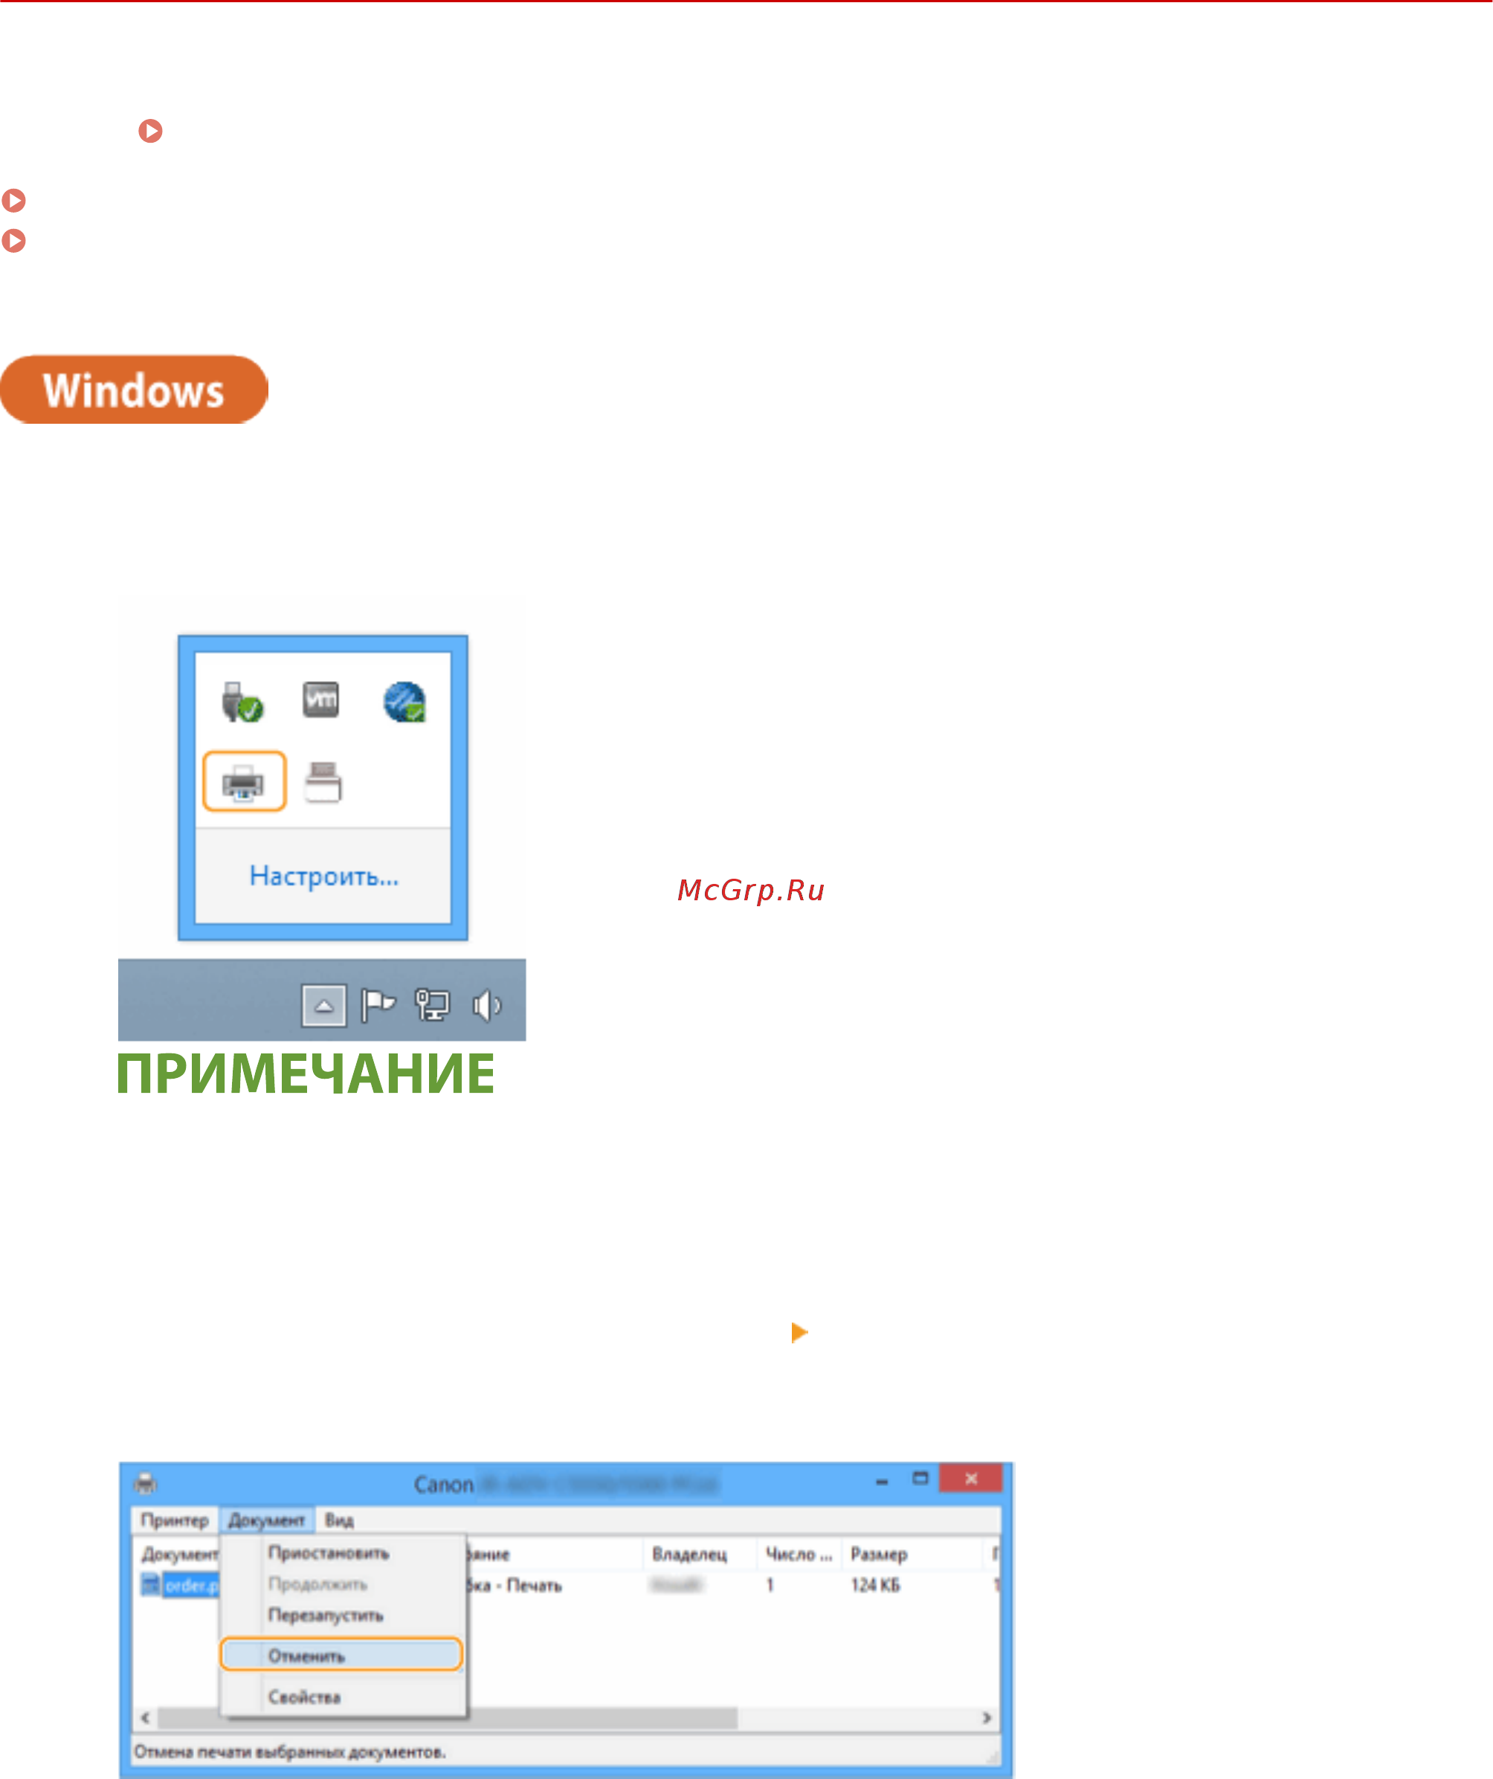Click the highlighted printer tray icon

point(244,782)
